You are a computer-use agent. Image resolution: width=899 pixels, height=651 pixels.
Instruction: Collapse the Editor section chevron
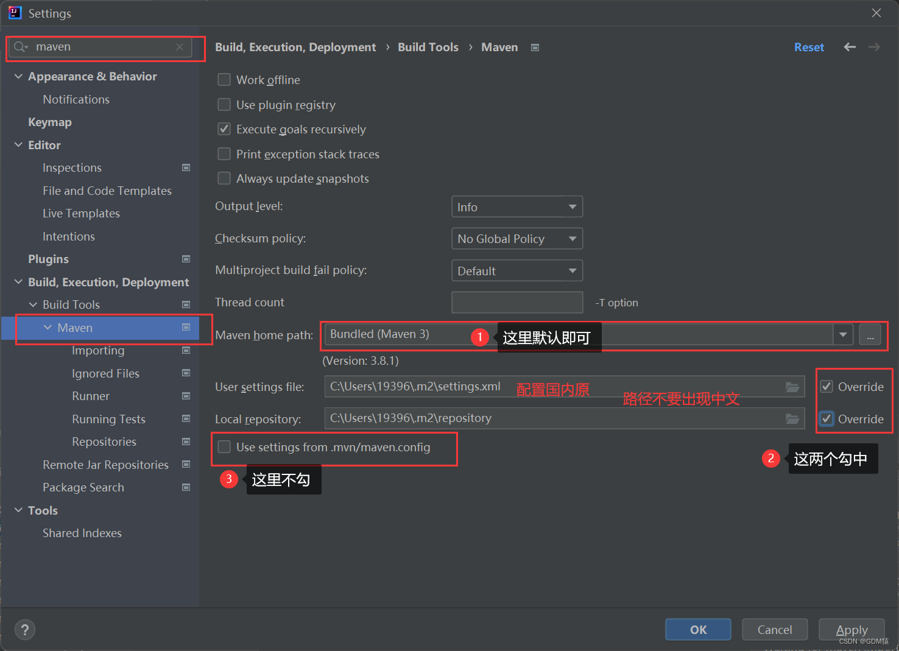click(x=18, y=145)
